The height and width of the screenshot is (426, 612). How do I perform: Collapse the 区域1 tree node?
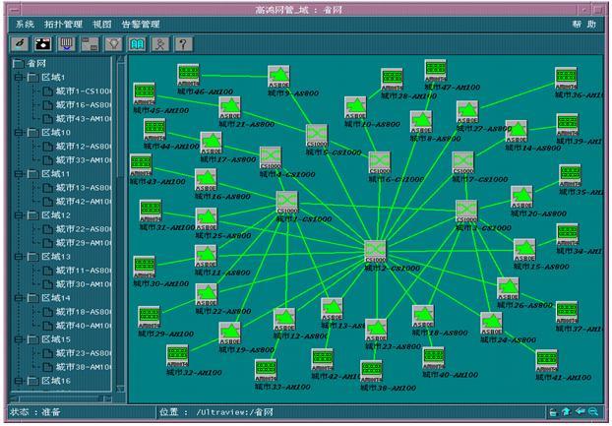[x=18, y=77]
